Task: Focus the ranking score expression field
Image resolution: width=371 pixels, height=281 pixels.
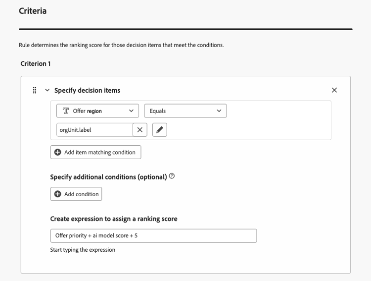Action: click(x=153, y=235)
